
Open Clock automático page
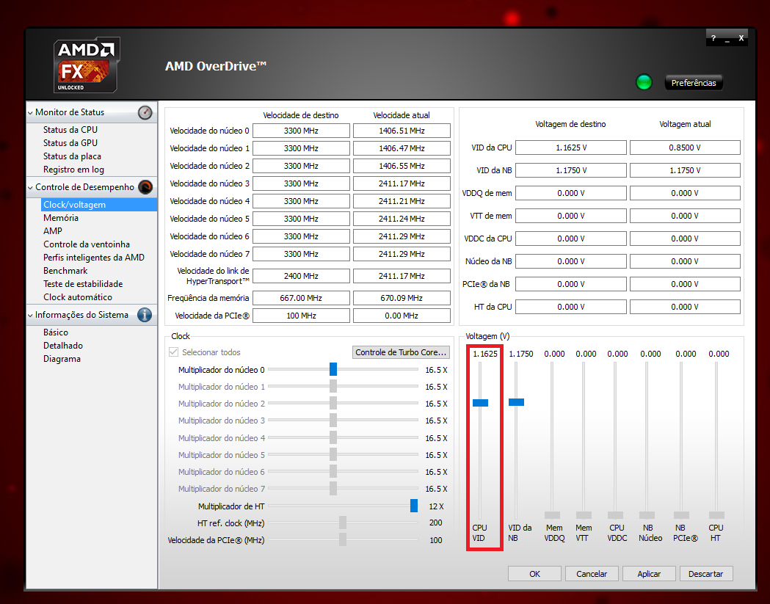tap(78, 297)
